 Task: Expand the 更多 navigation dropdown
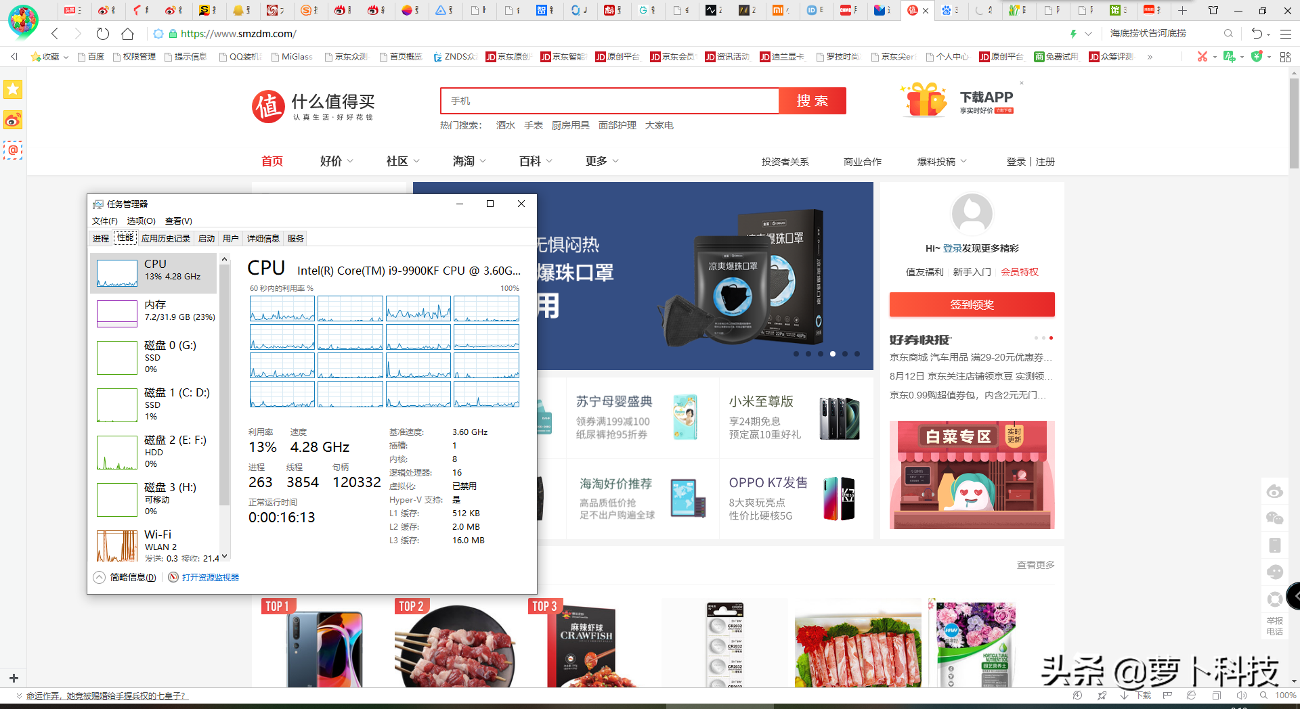[x=615, y=161]
